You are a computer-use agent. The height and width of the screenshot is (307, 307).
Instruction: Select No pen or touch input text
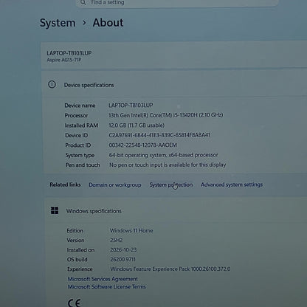(x=168, y=165)
